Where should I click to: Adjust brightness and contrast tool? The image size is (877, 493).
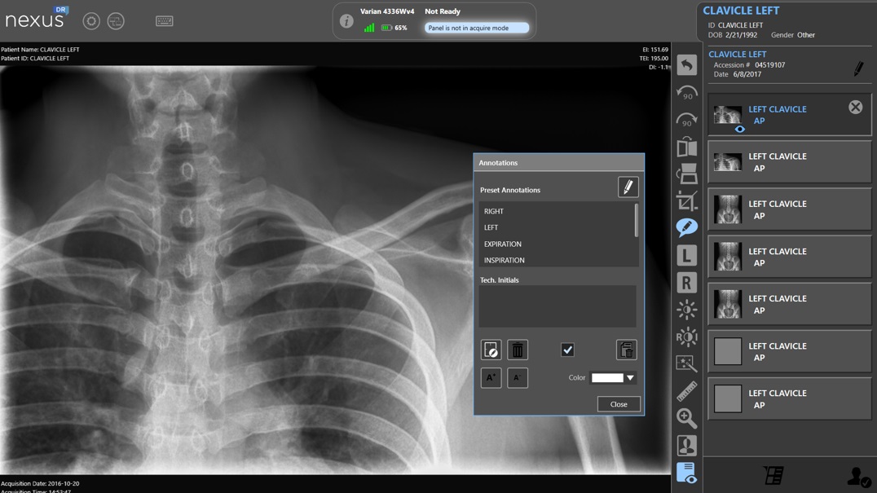687,310
